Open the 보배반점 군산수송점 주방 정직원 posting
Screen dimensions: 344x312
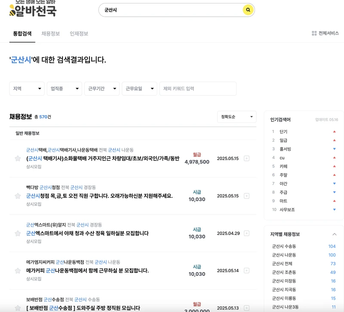tap(83, 308)
